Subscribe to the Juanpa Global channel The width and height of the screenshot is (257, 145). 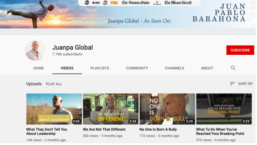point(240,50)
